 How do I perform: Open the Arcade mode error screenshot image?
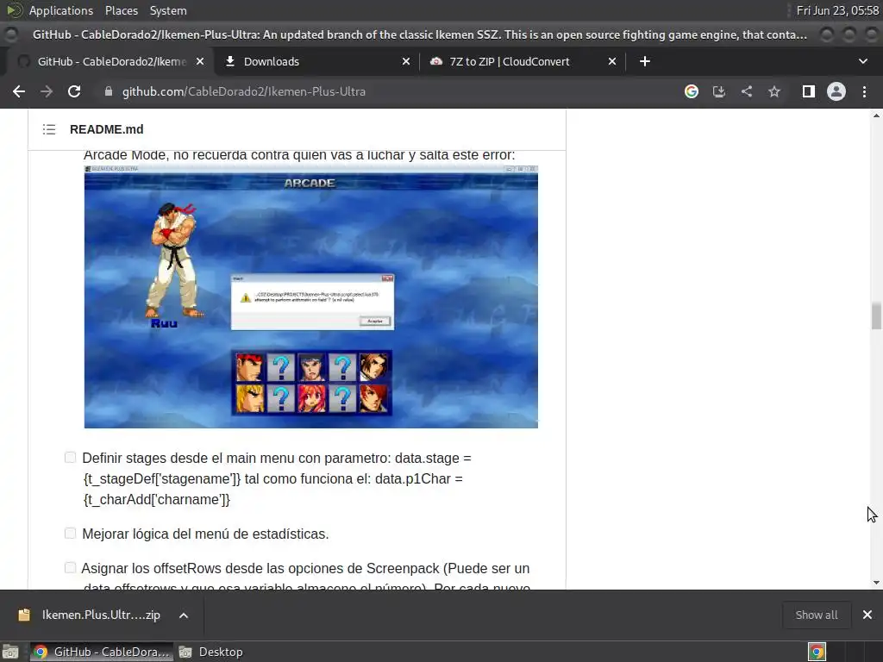pyautogui.click(x=310, y=297)
